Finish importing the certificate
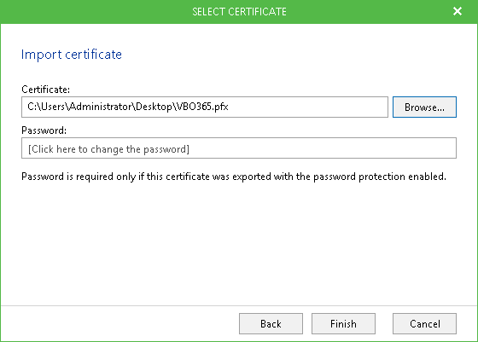Screen dimensions: 478x342 pyautogui.click(x=343, y=323)
